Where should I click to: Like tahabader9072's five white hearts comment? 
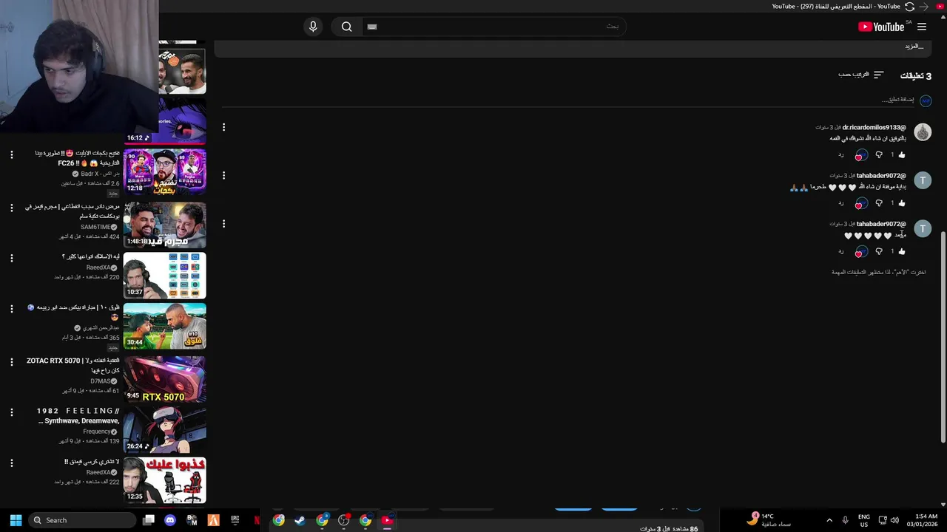pos(901,251)
